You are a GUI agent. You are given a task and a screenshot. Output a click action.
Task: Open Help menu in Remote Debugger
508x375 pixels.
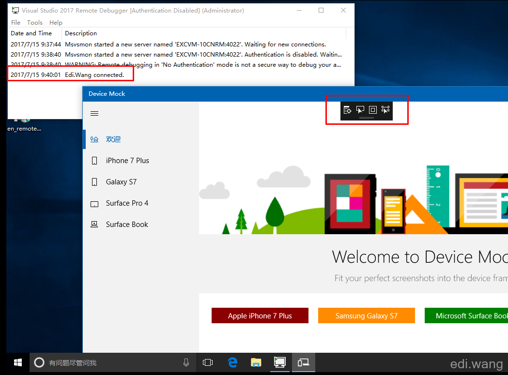[x=56, y=23]
